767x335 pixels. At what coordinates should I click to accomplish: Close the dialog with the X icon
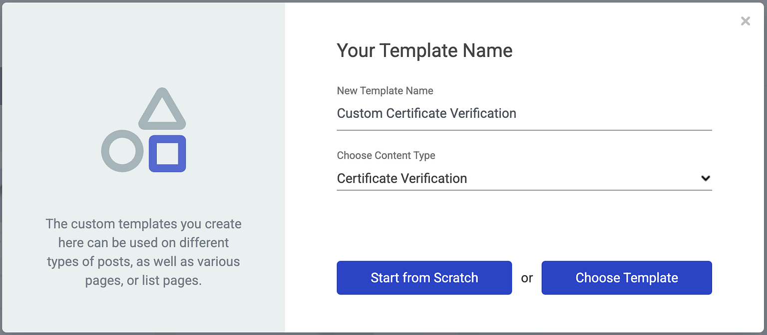(x=745, y=21)
